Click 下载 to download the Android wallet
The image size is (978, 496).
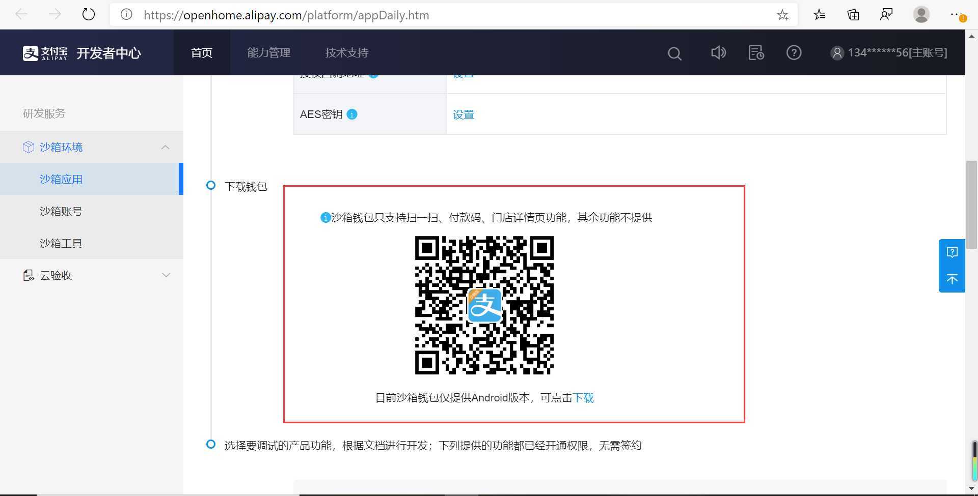tap(584, 397)
